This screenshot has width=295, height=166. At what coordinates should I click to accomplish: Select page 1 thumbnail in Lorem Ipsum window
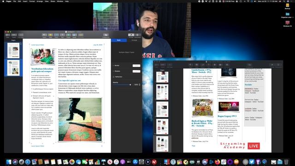13,50
